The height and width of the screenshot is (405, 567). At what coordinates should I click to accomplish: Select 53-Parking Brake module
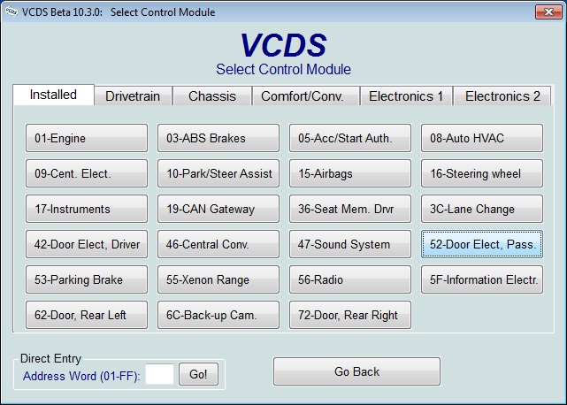coord(87,280)
